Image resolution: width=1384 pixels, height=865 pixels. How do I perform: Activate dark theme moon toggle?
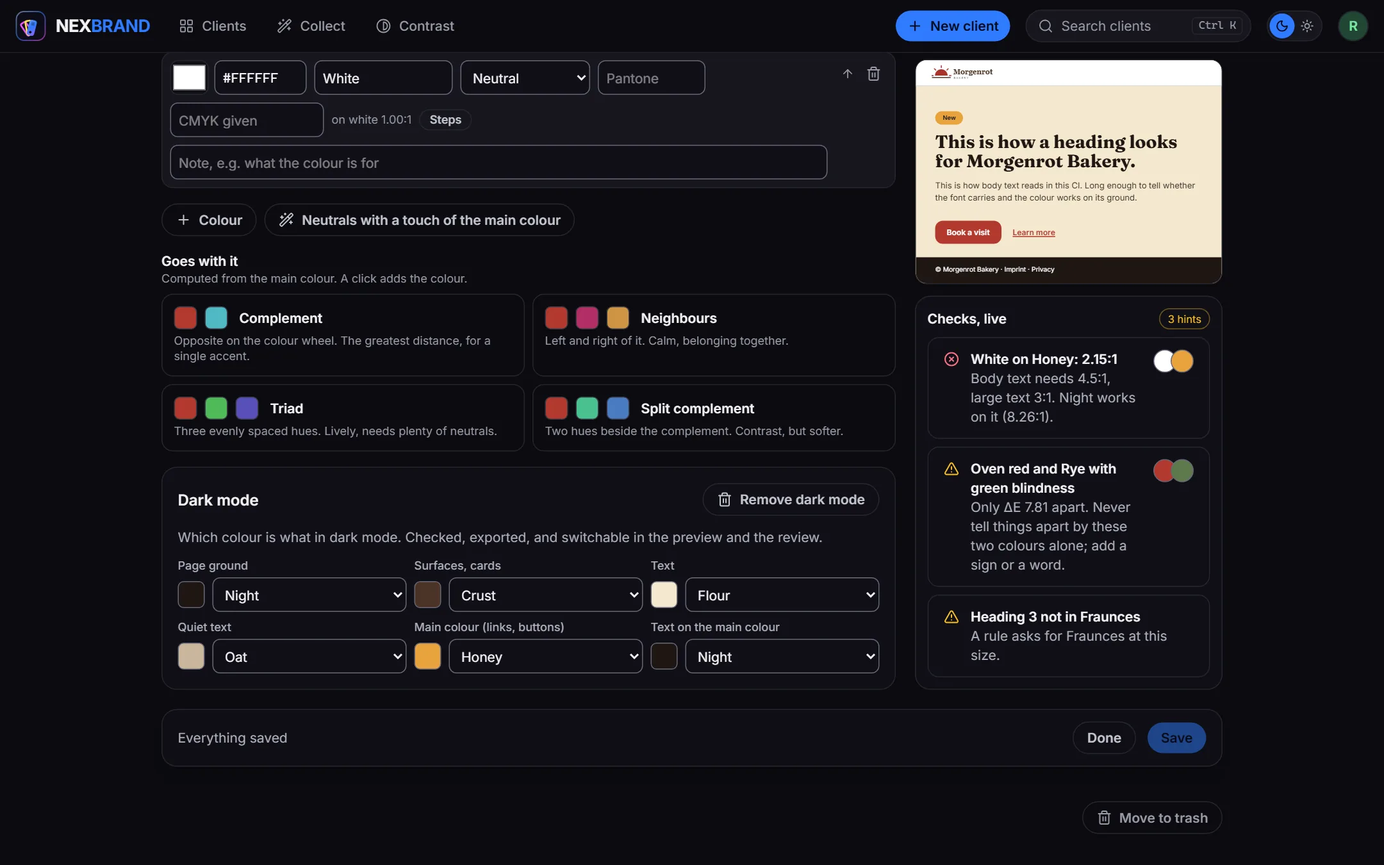click(1282, 26)
